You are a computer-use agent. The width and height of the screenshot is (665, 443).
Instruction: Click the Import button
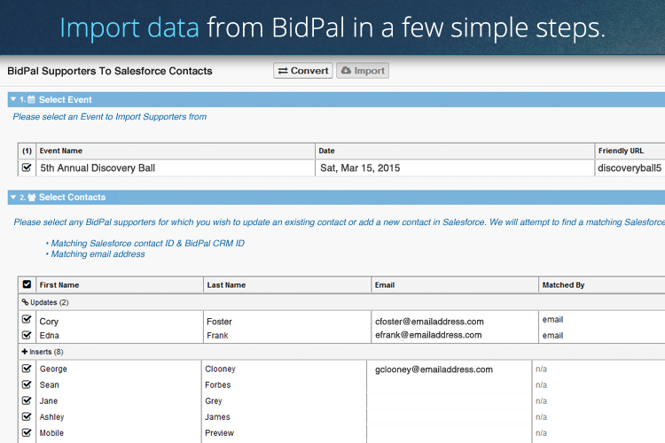pos(363,71)
